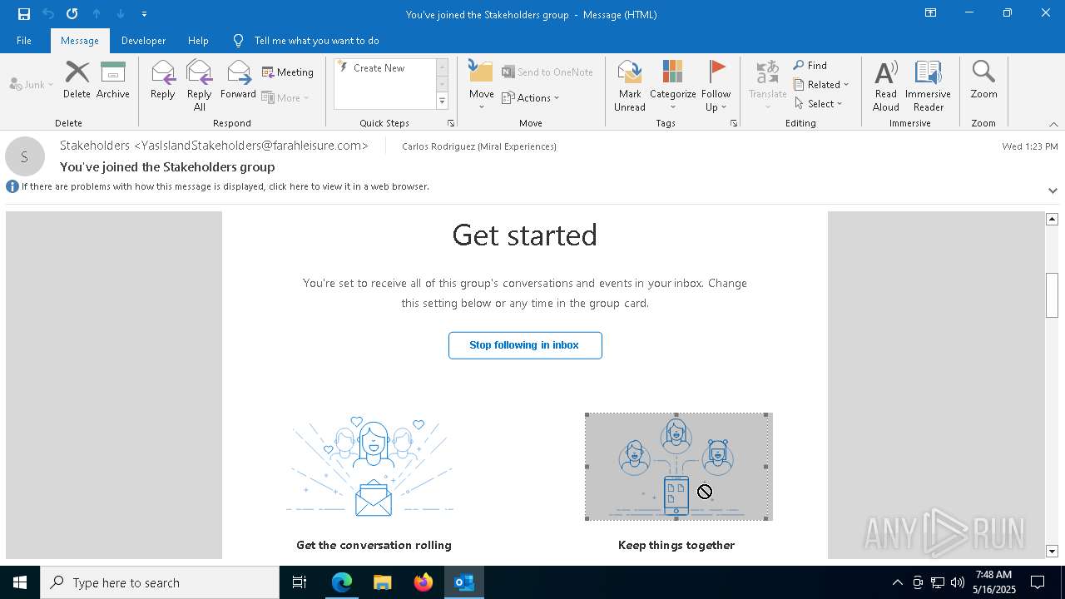
Task: Mark the message as Unread
Action: 630,86
